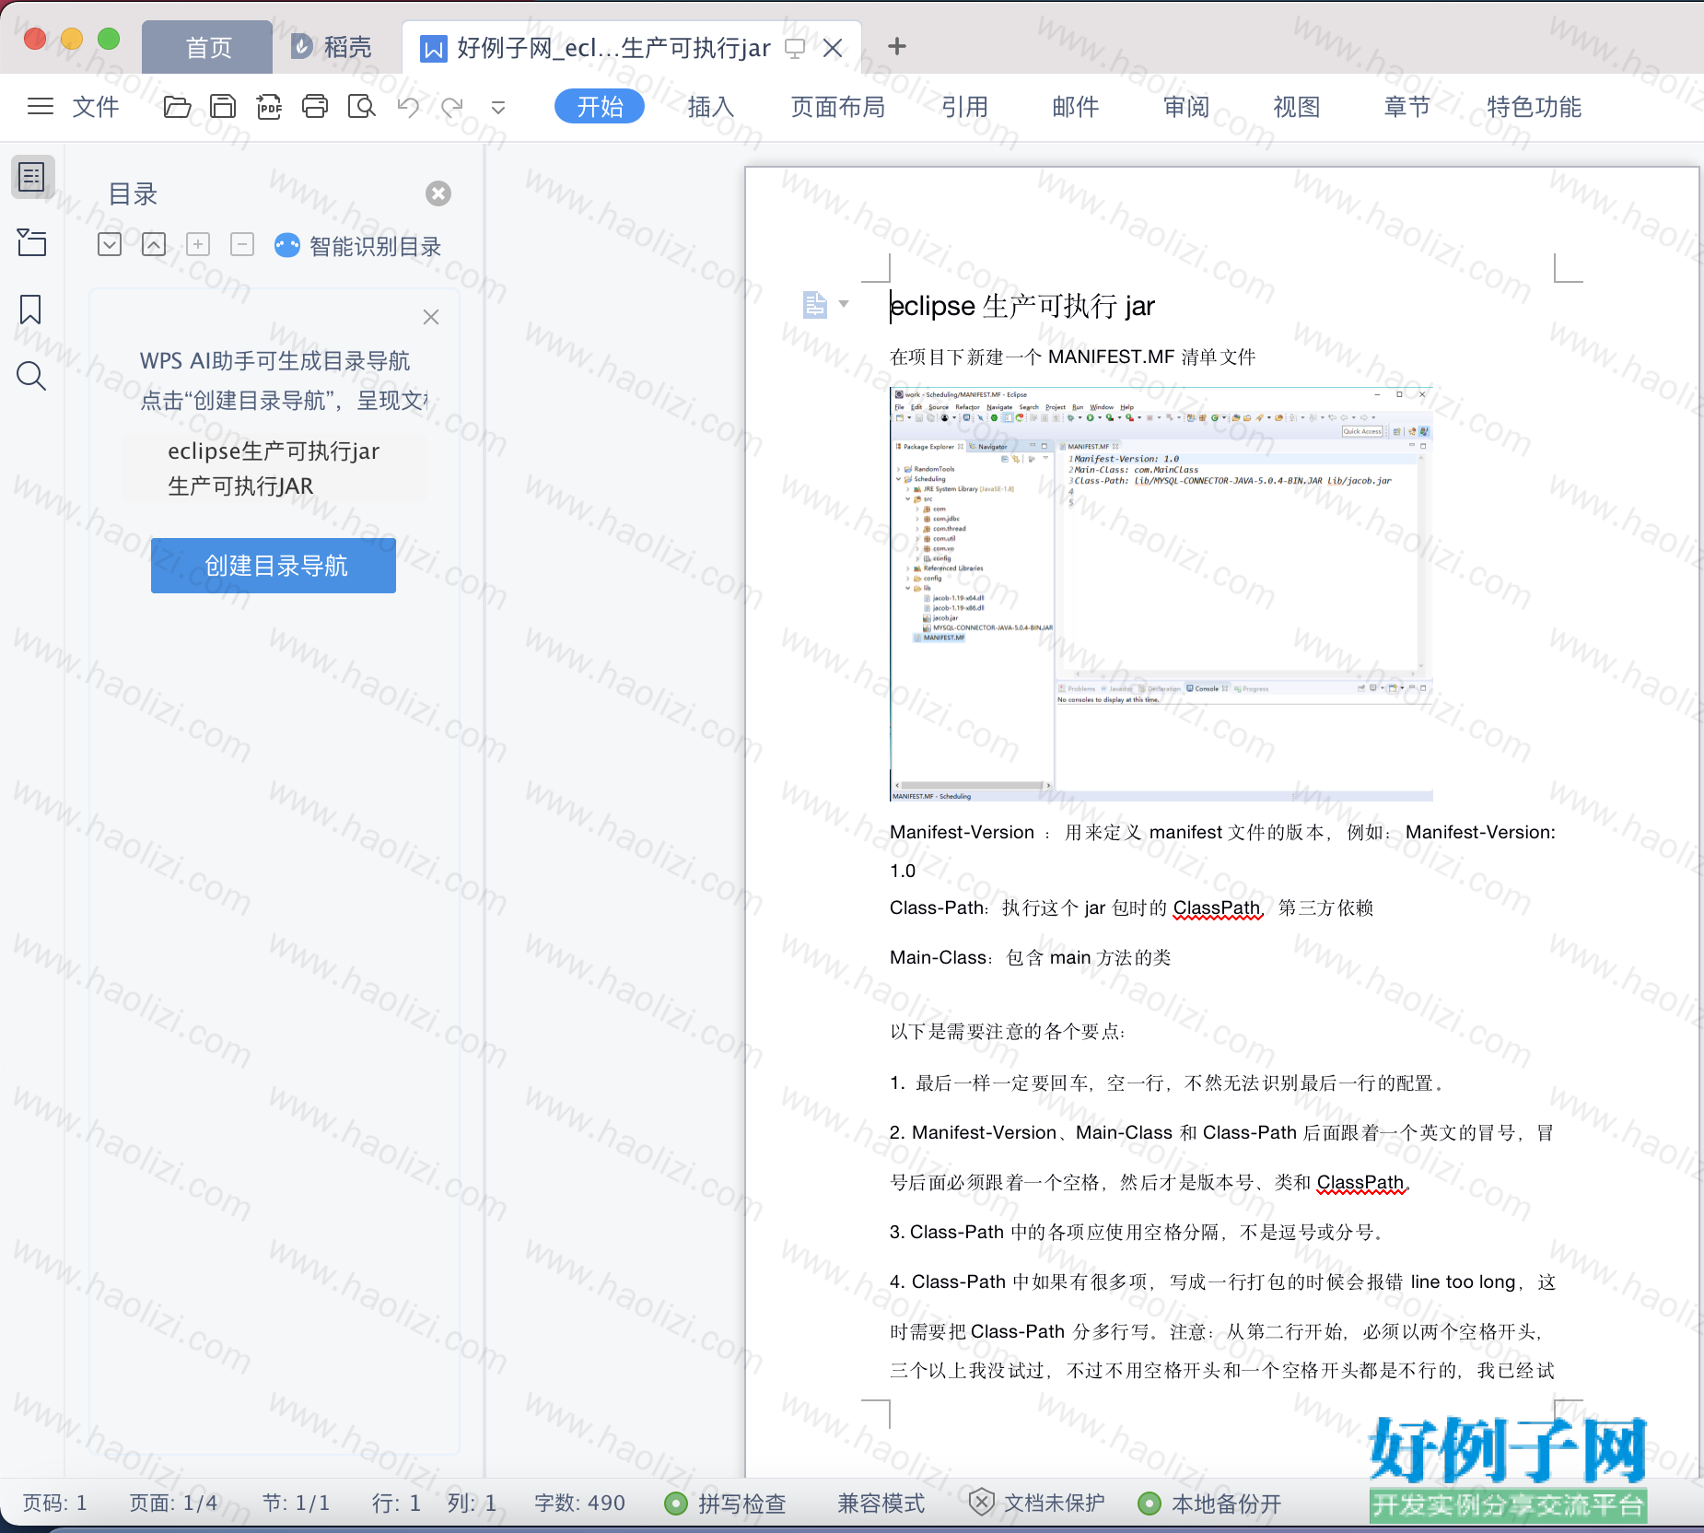Click '字数: 490' in status bar

coord(579,1504)
